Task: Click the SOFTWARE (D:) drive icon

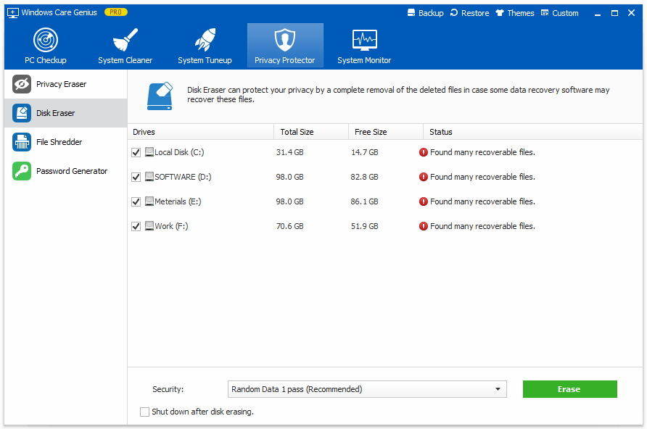Action: point(149,177)
